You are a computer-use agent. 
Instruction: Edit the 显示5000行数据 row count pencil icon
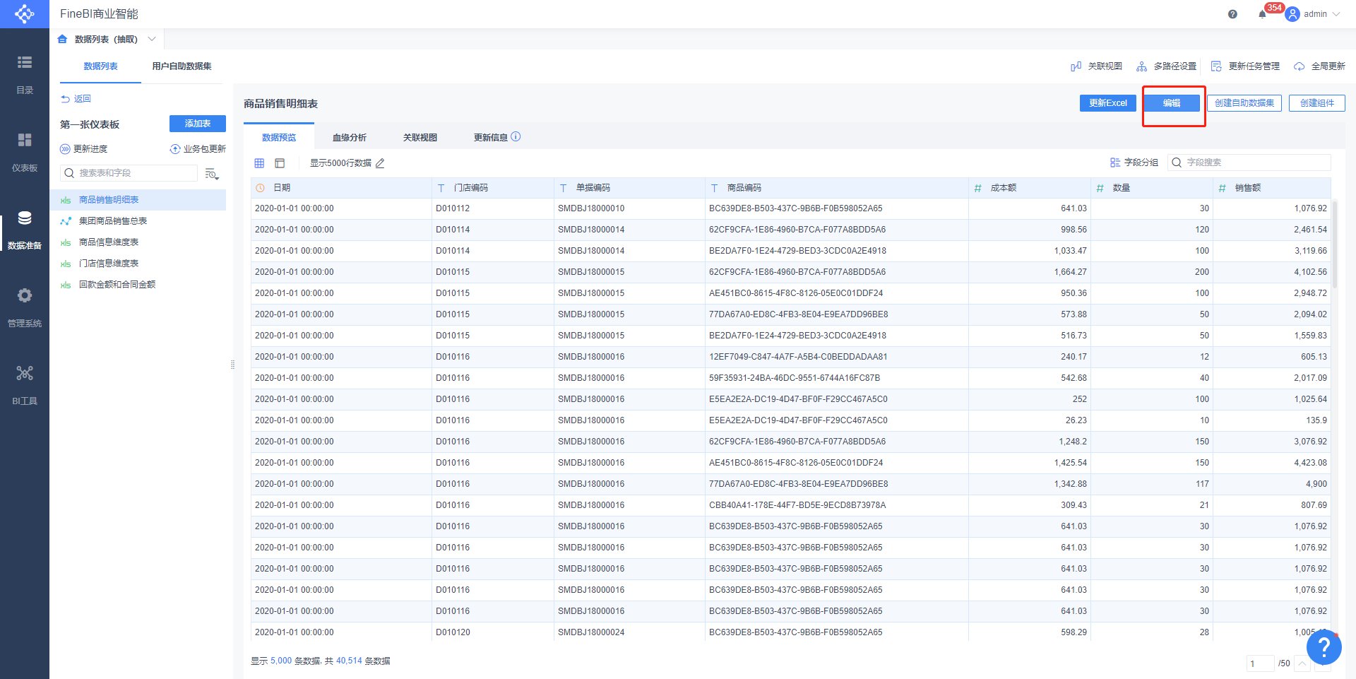point(380,163)
